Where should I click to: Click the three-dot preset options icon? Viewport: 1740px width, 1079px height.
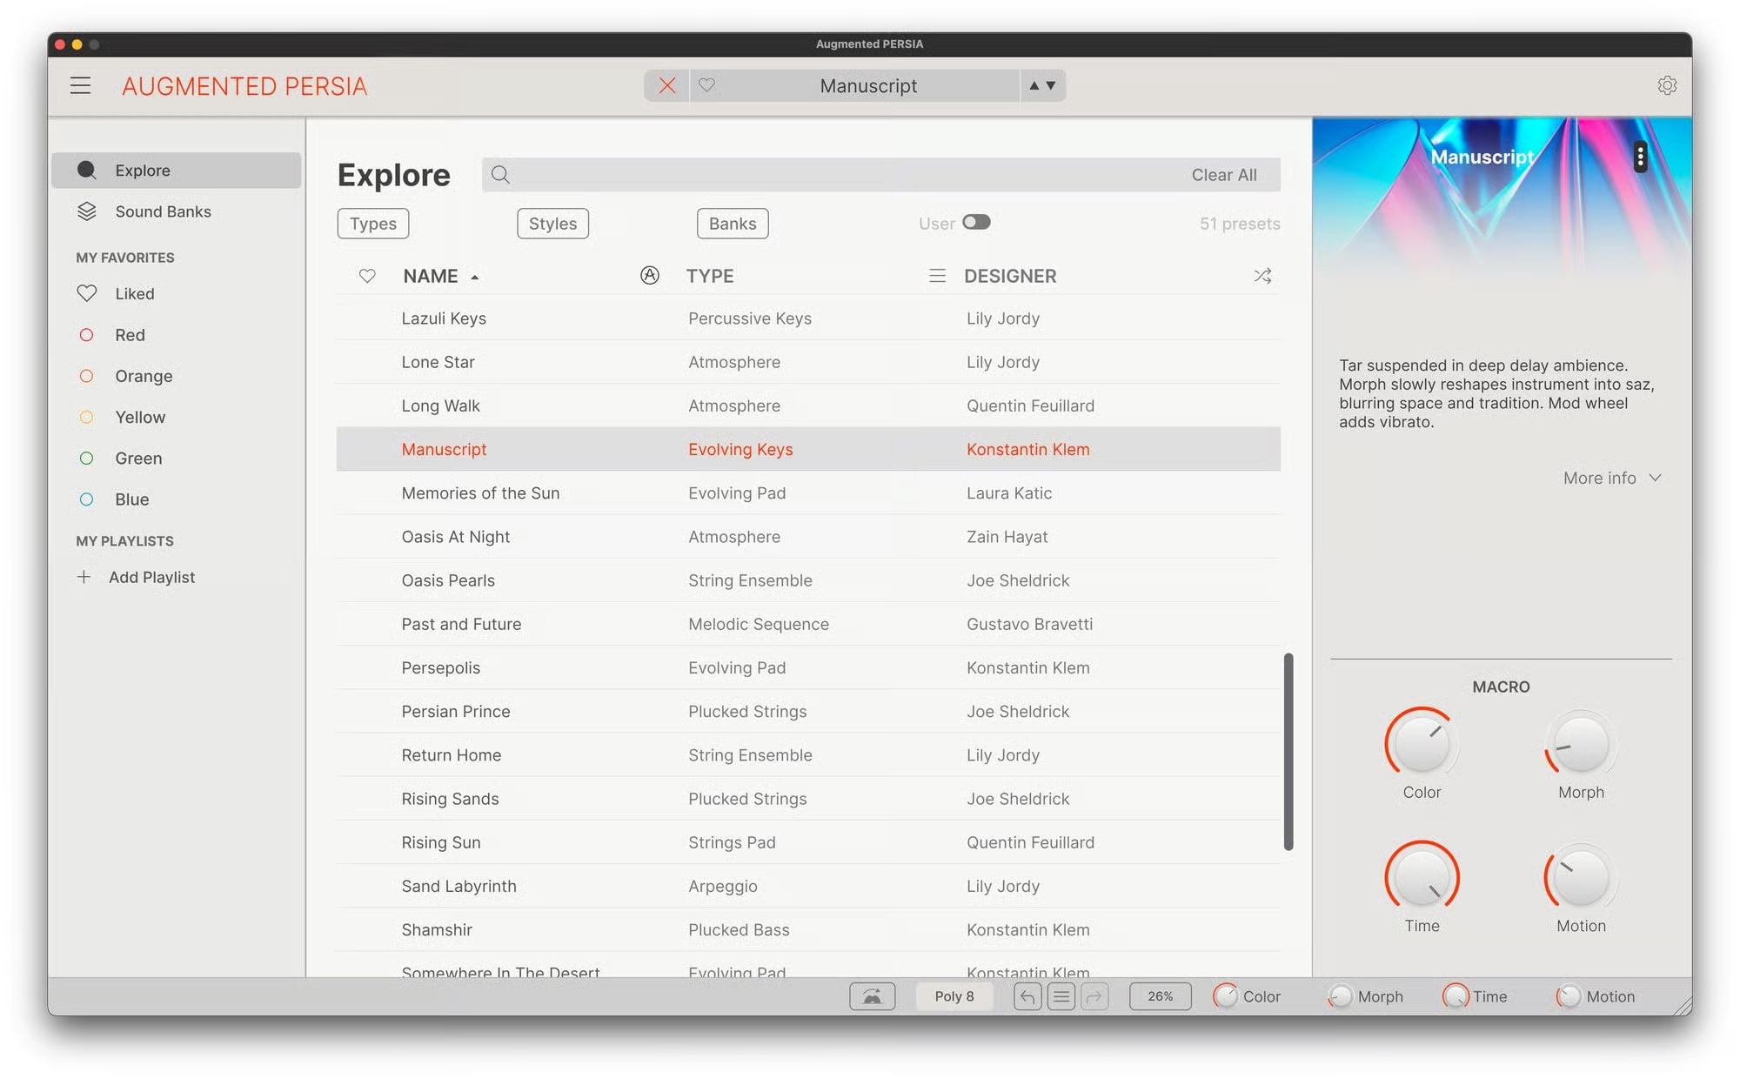1640,157
